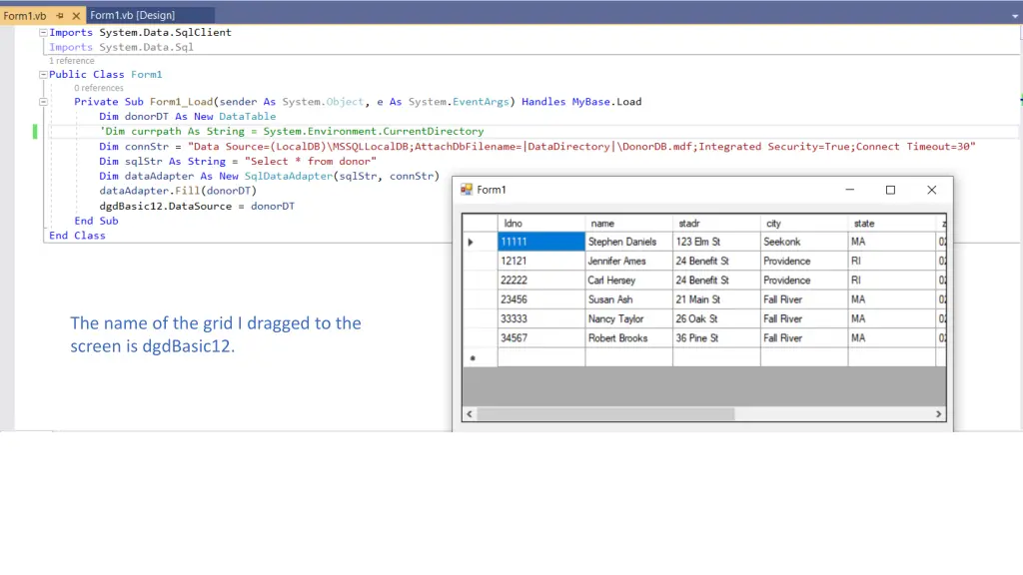
Task: Select the 123 Elm St address cell
Action: pos(716,242)
